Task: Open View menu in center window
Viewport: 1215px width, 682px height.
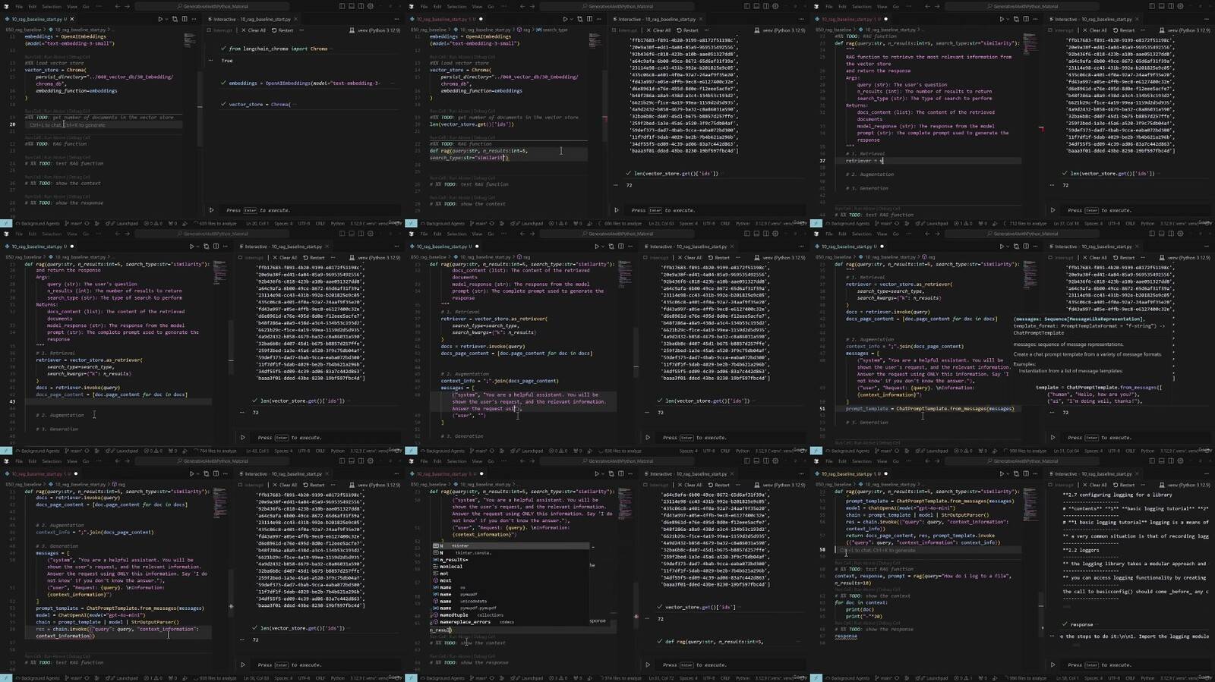Action: [477, 234]
